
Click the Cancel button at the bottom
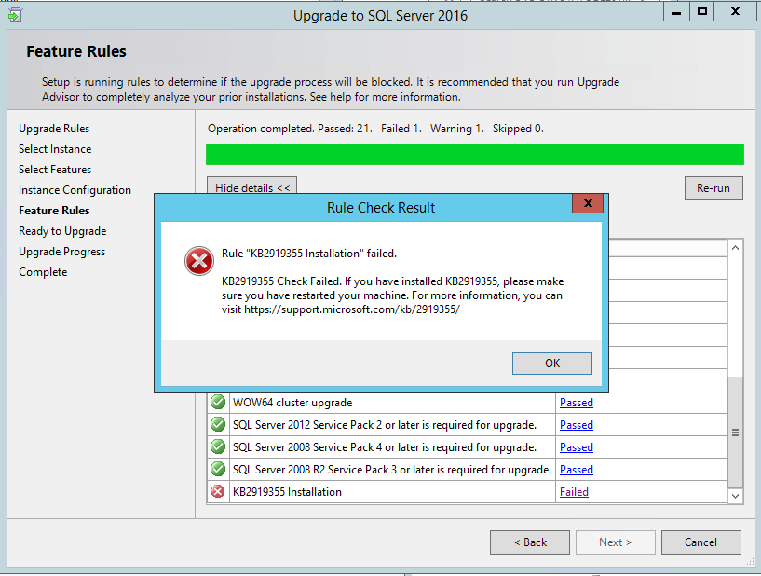click(700, 542)
